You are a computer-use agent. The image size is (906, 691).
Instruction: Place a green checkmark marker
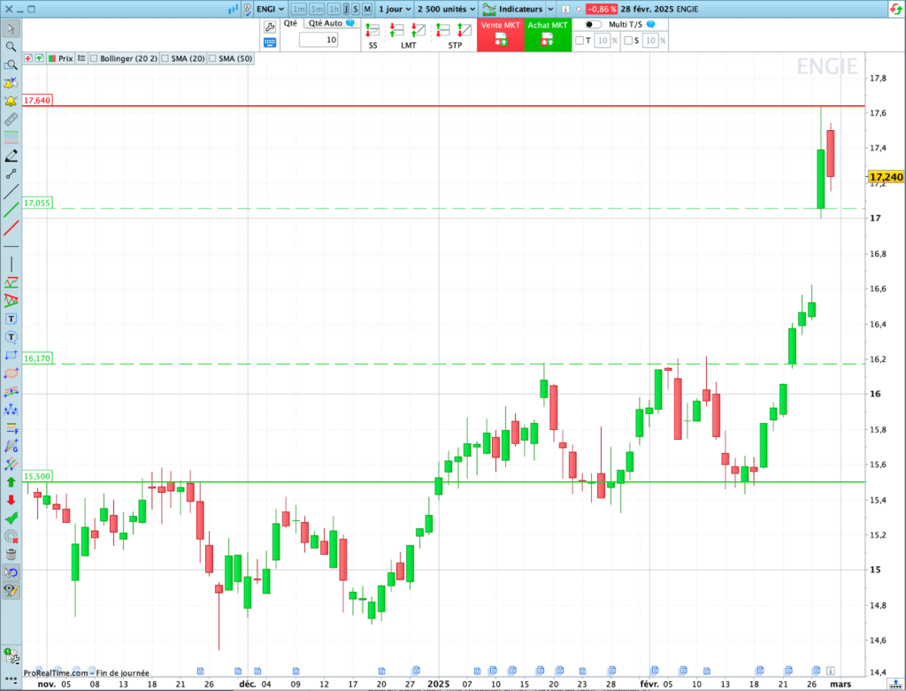[x=11, y=518]
